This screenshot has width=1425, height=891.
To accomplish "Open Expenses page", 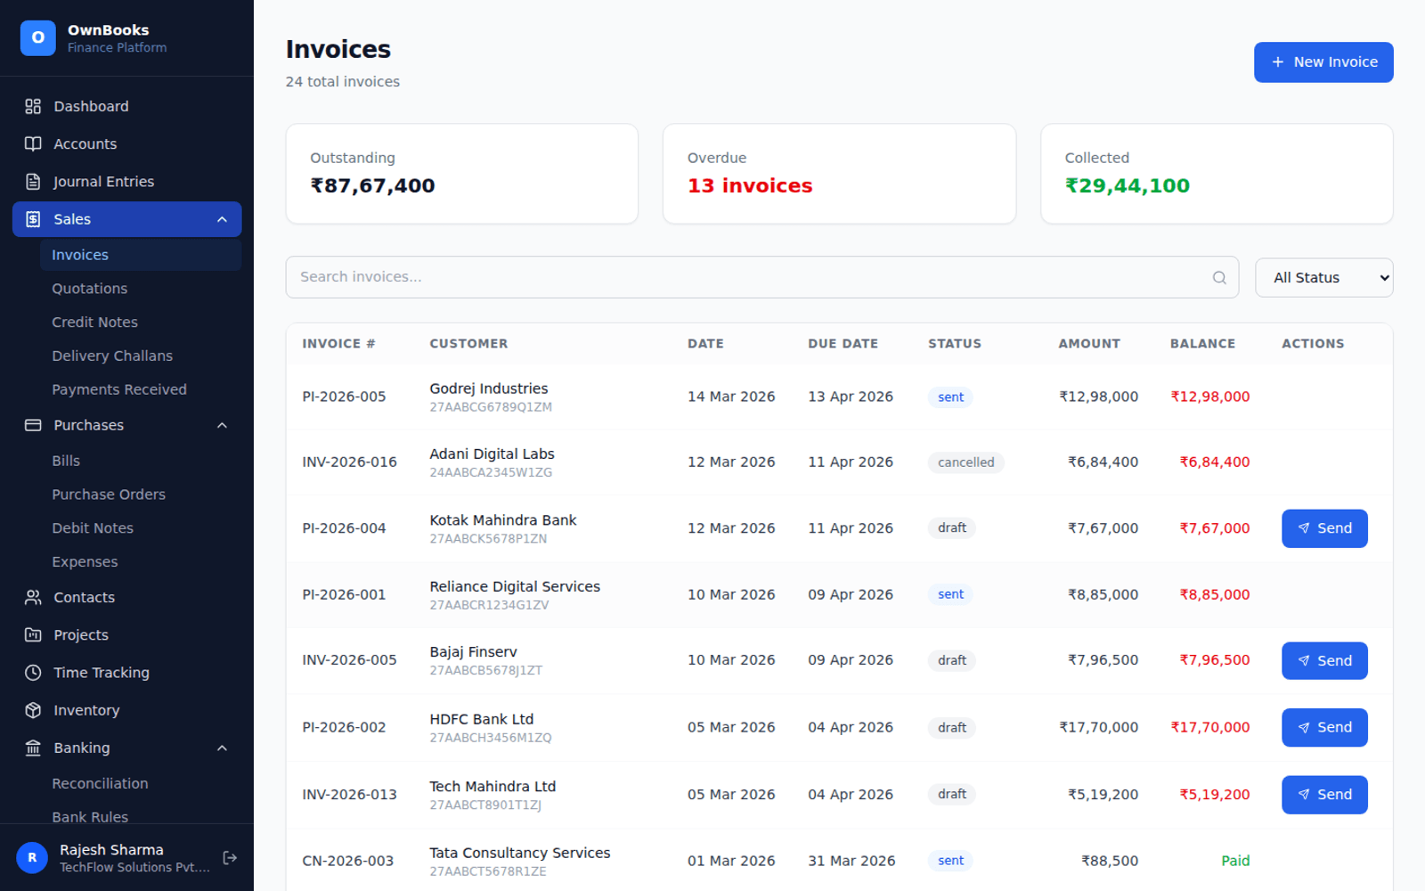I will coord(141,562).
